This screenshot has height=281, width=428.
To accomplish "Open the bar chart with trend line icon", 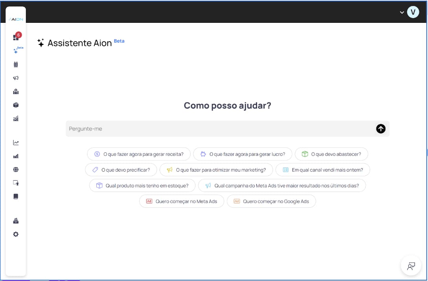I will pos(16,118).
